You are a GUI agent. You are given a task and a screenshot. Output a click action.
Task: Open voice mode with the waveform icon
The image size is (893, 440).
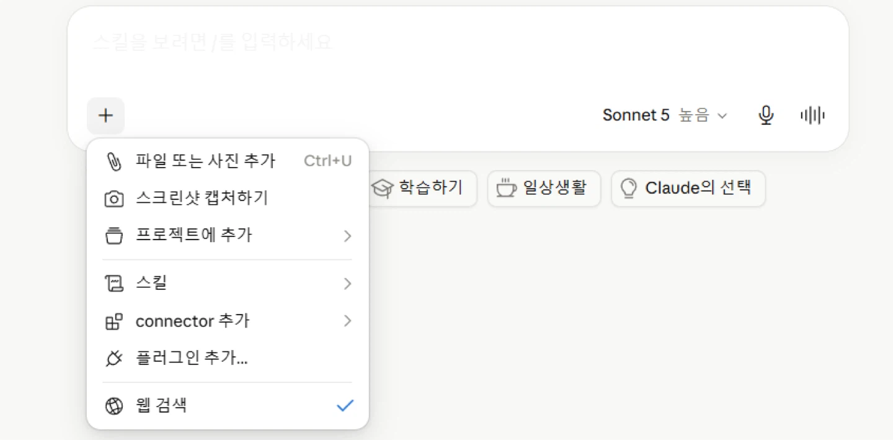812,115
